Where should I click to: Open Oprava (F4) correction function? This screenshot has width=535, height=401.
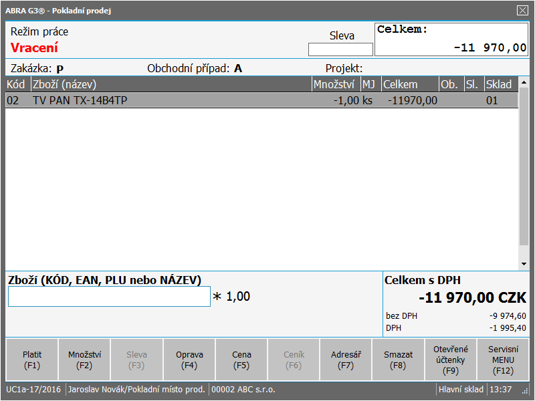[x=189, y=360]
